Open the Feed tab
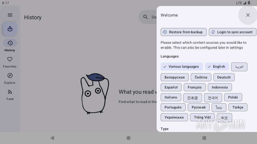The width and height of the screenshot is (257, 144). [10, 95]
